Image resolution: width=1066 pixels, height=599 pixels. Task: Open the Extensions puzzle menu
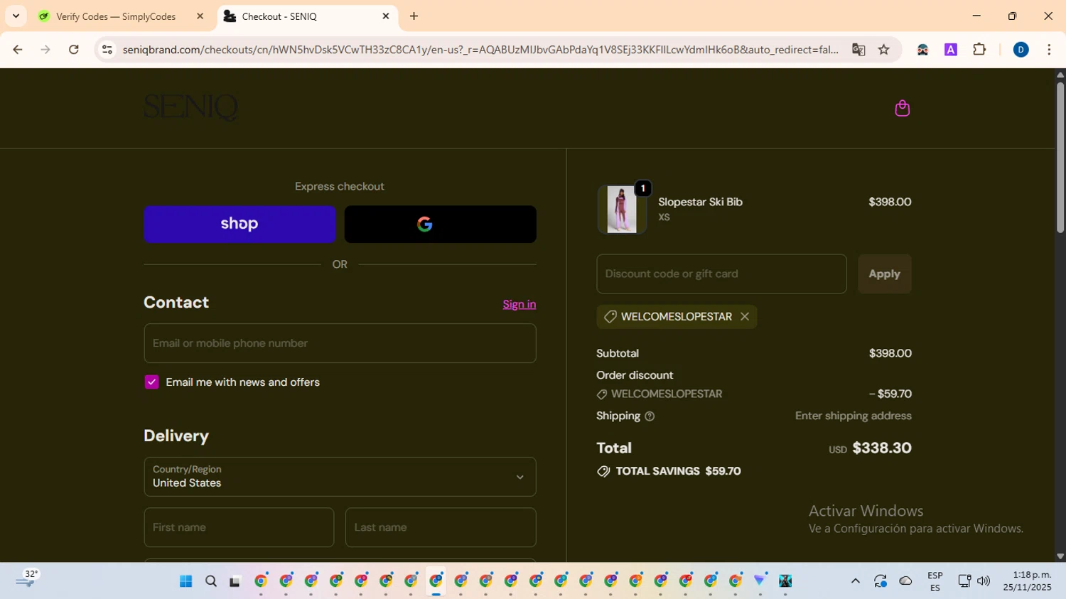(x=979, y=50)
